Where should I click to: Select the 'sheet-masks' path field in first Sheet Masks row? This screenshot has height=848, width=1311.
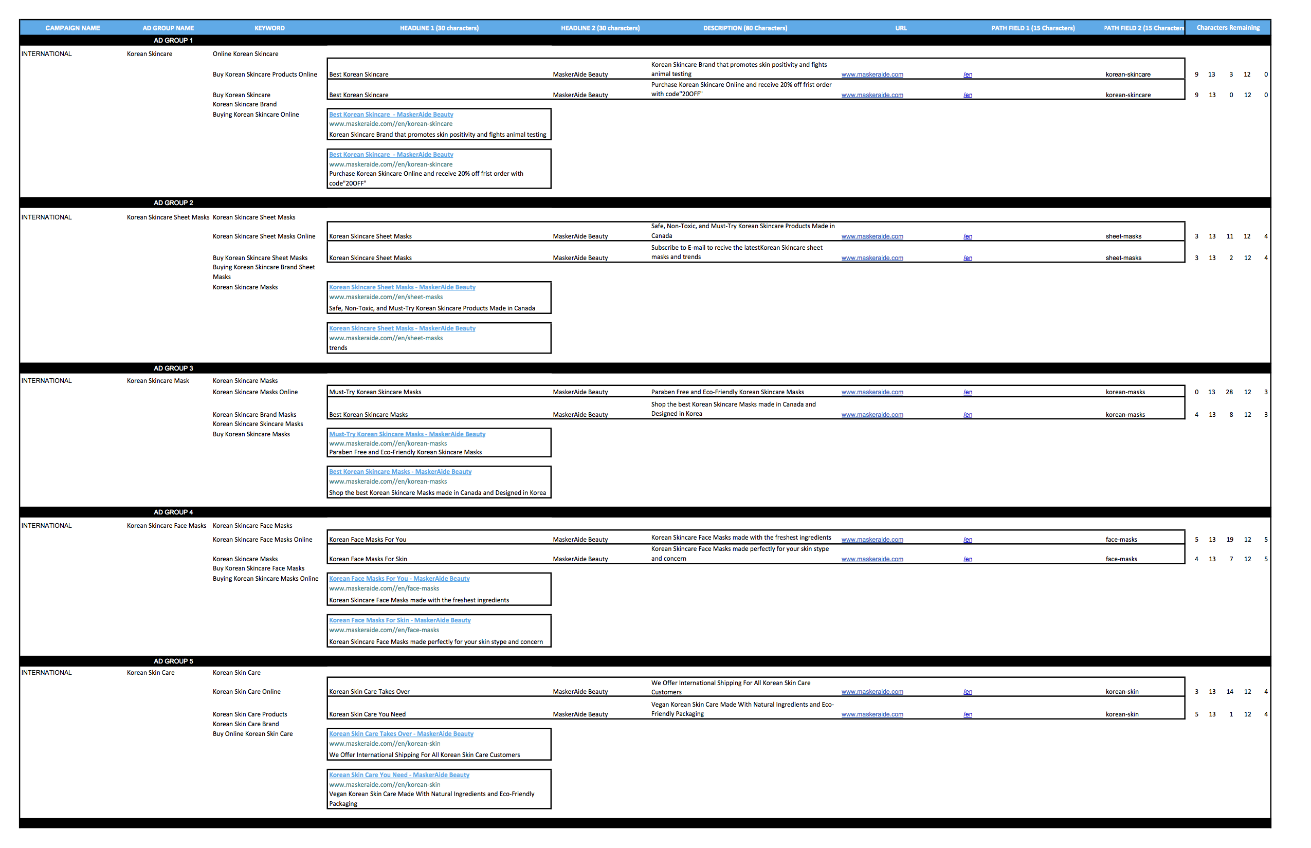tap(1123, 237)
